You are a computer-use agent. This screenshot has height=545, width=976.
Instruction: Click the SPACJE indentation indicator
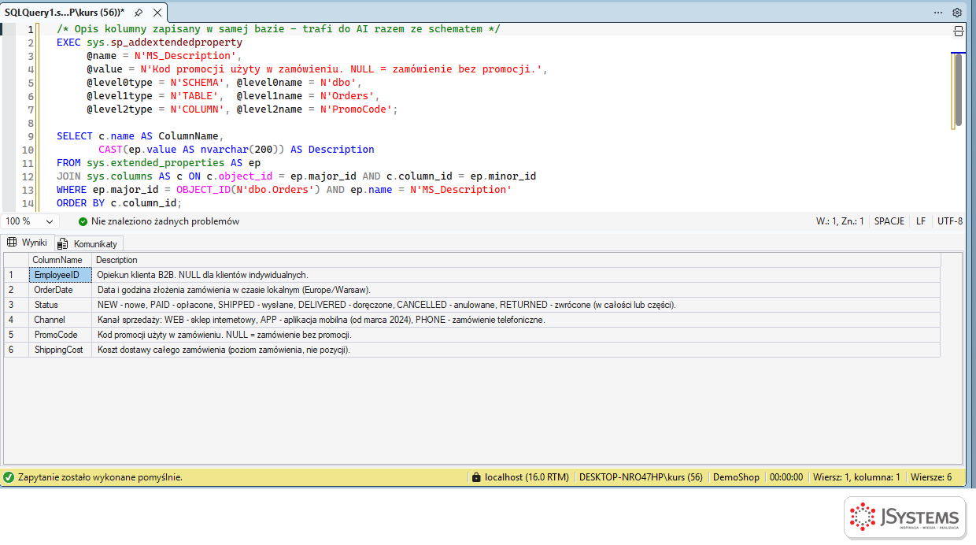(x=889, y=221)
